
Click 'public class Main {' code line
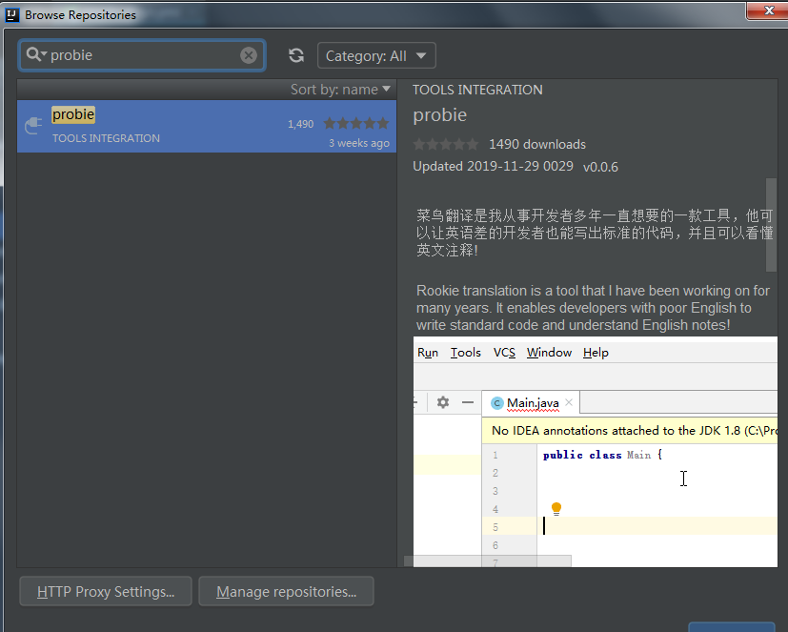point(602,455)
